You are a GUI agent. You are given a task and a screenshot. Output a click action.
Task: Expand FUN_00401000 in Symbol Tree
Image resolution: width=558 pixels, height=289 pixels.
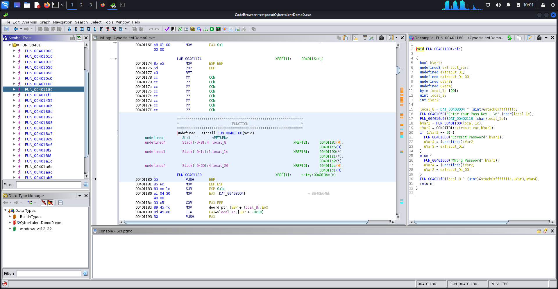tap(14, 51)
